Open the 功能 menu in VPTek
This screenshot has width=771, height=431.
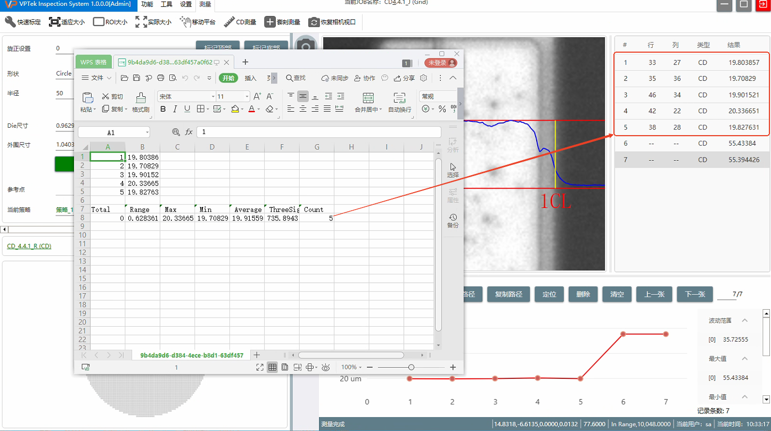tap(147, 4)
